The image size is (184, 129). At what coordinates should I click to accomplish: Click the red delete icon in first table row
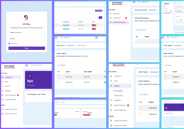95,25
